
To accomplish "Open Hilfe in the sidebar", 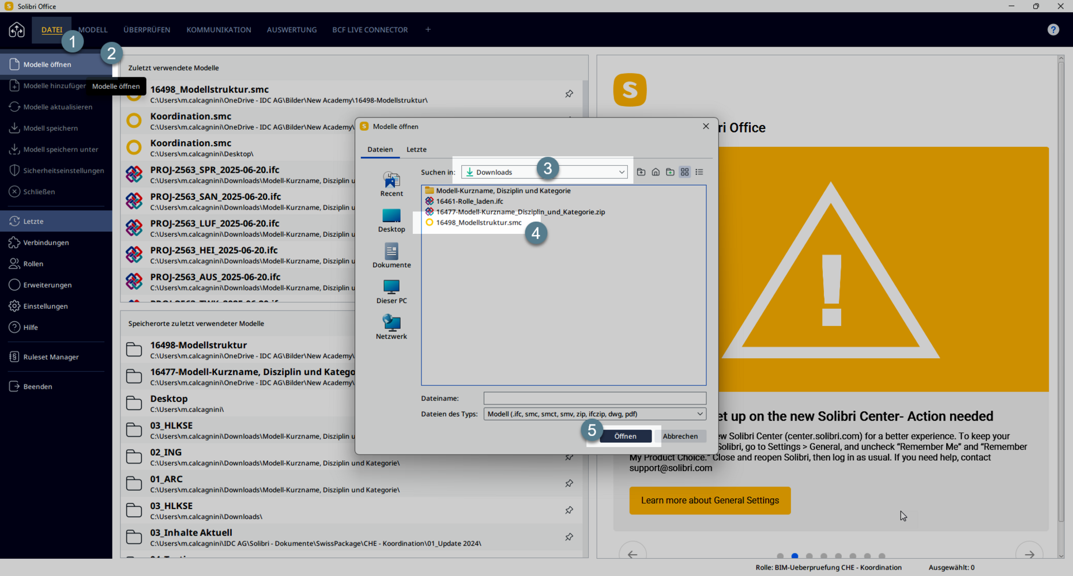I will (56, 327).
